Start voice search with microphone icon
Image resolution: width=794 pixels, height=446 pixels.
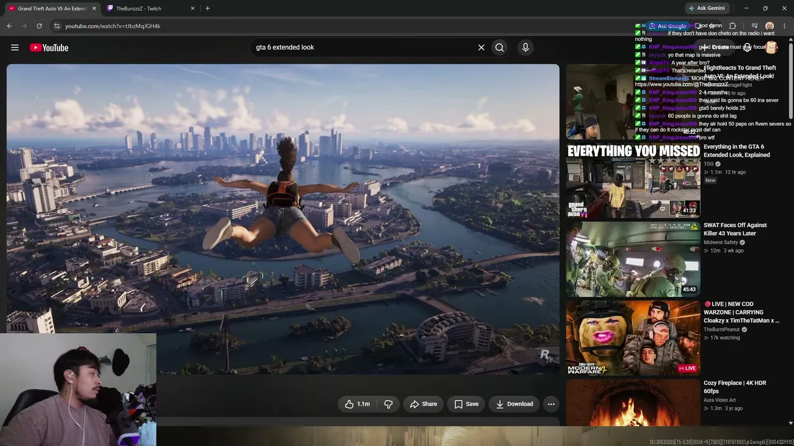coord(525,48)
